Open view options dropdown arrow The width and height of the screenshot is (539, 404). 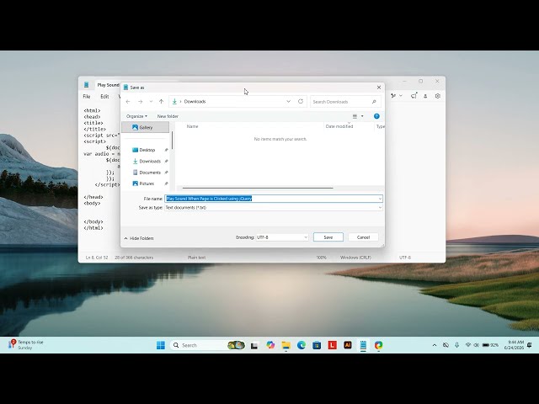tap(362, 116)
